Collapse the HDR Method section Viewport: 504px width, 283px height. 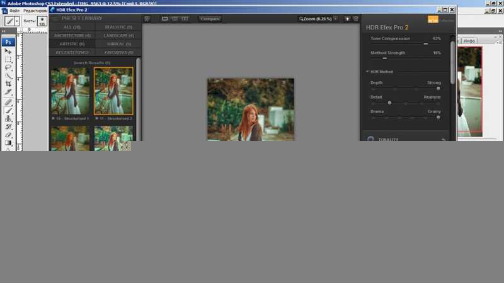pyautogui.click(x=367, y=72)
